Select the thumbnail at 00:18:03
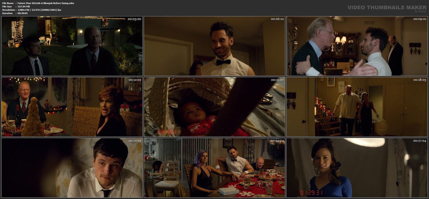Screen dimensions: 429x199 pyautogui.click(x=357, y=107)
